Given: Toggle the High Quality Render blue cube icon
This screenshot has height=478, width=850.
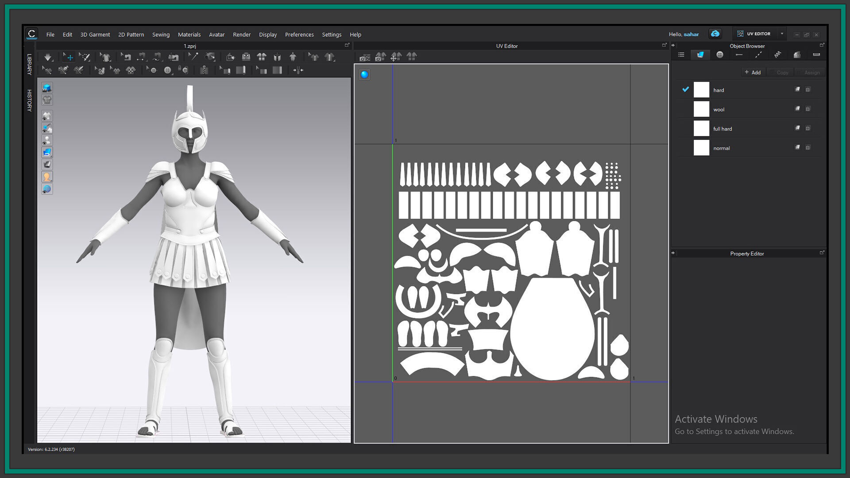Looking at the screenshot, I should tap(47, 88).
